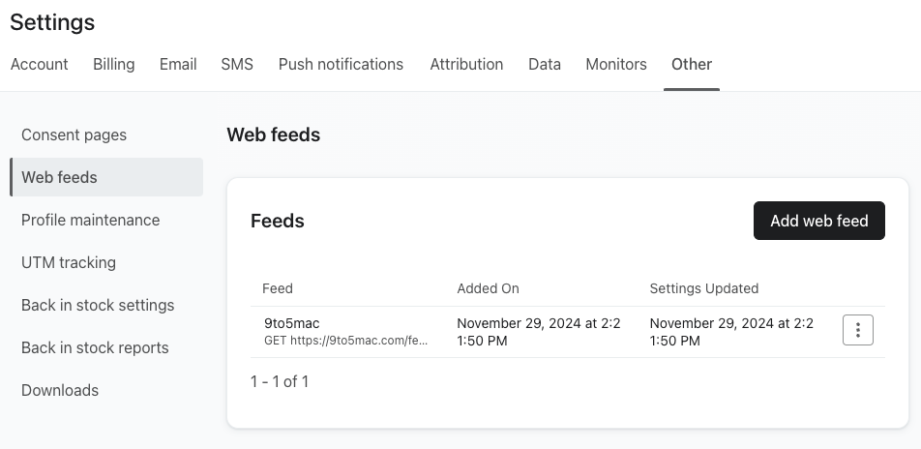
Task: Select the SMS tab
Action: coord(237,64)
